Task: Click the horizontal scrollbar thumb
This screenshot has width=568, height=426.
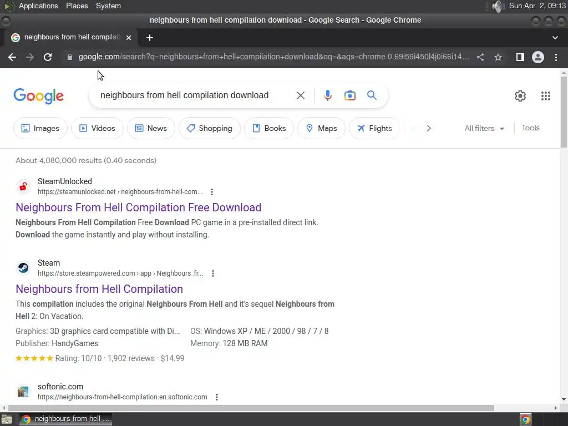Action: click(x=251, y=408)
